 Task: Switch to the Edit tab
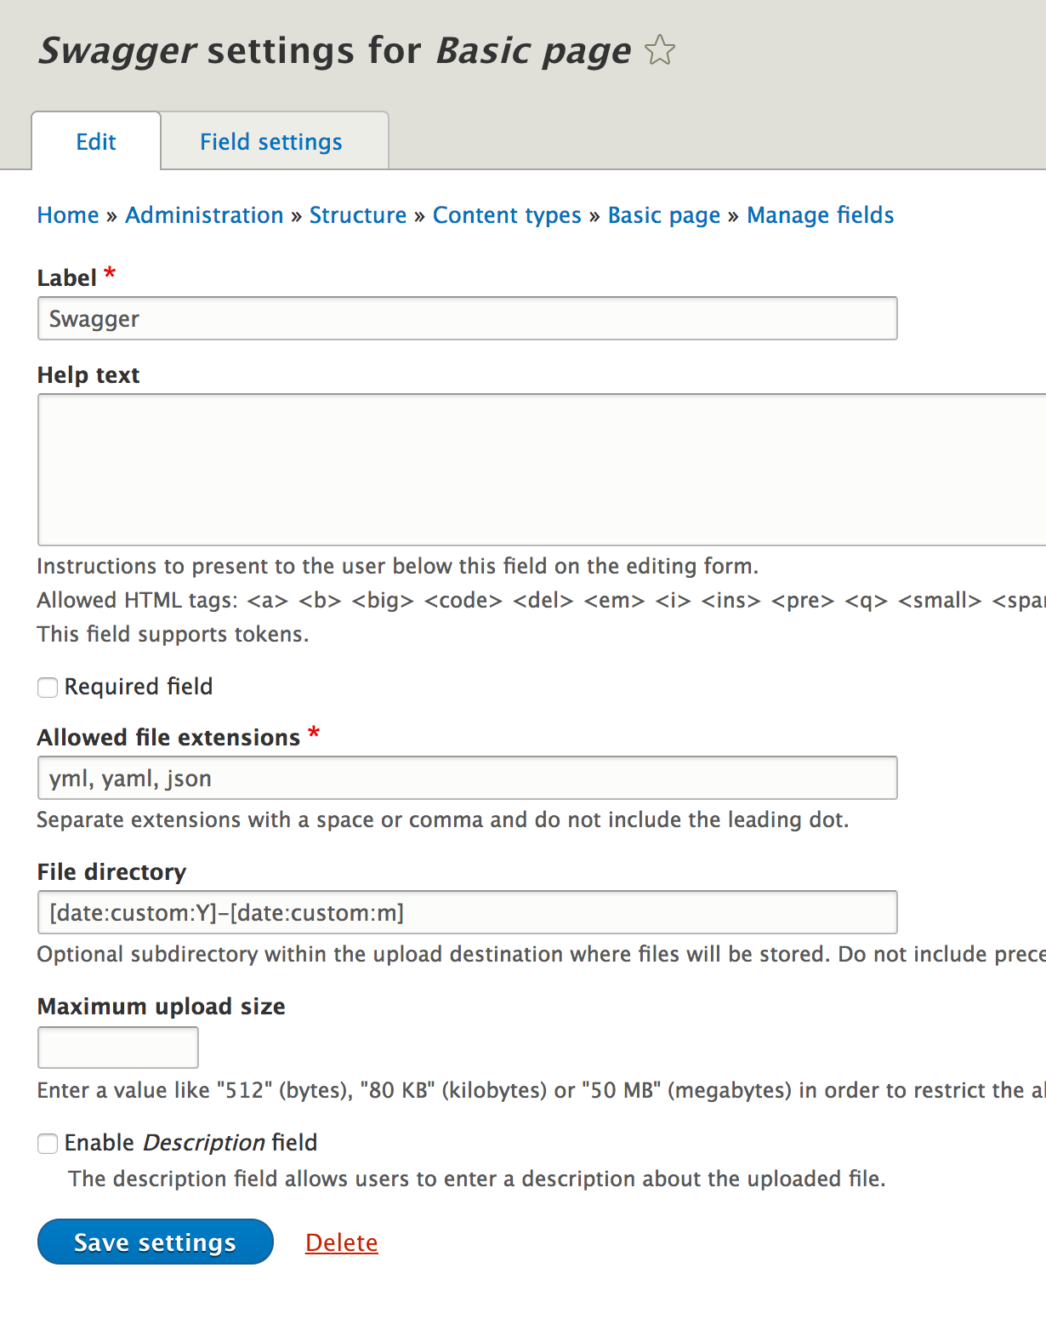tap(96, 141)
